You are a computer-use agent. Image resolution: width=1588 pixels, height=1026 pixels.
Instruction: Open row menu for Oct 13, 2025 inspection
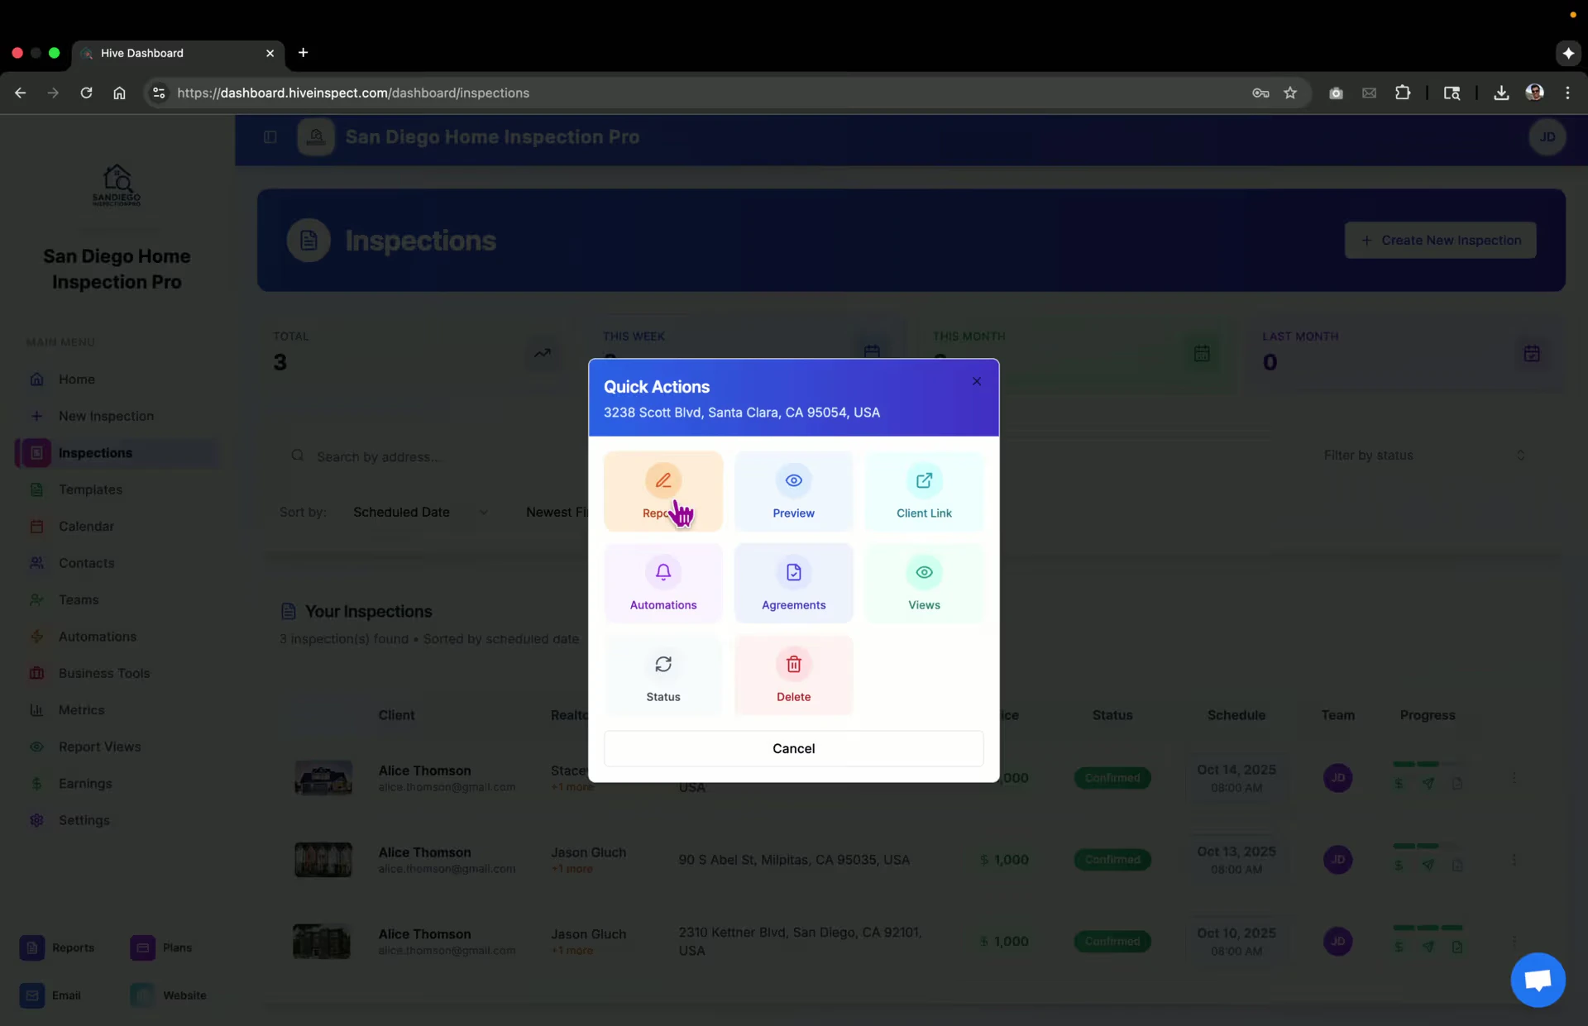pyautogui.click(x=1514, y=860)
